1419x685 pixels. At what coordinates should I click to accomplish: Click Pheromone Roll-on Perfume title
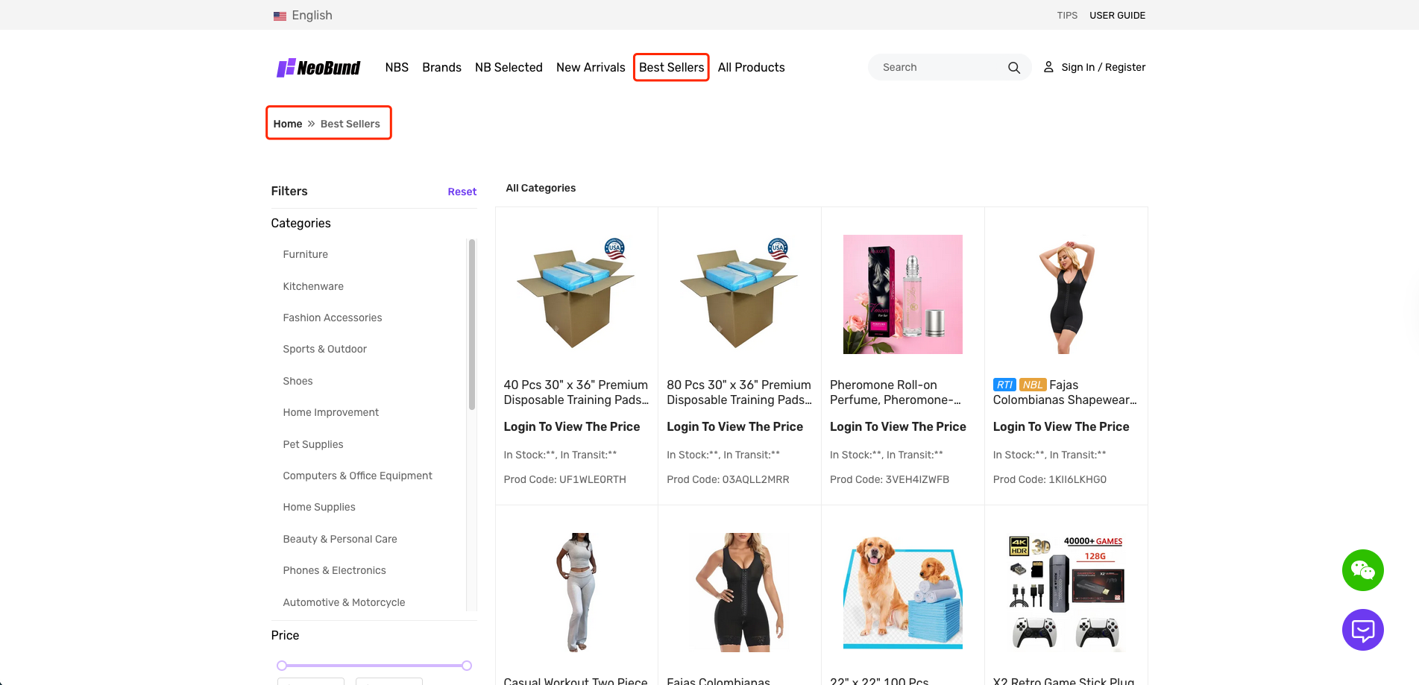tap(896, 392)
